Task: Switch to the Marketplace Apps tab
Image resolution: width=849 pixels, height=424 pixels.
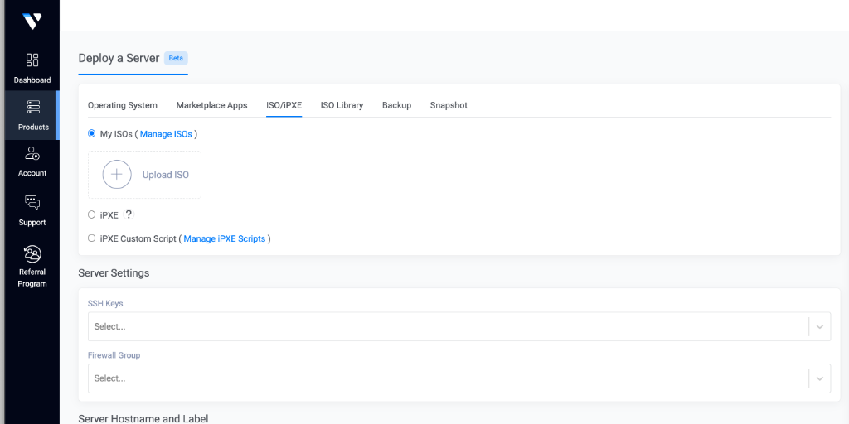Action: (x=211, y=105)
